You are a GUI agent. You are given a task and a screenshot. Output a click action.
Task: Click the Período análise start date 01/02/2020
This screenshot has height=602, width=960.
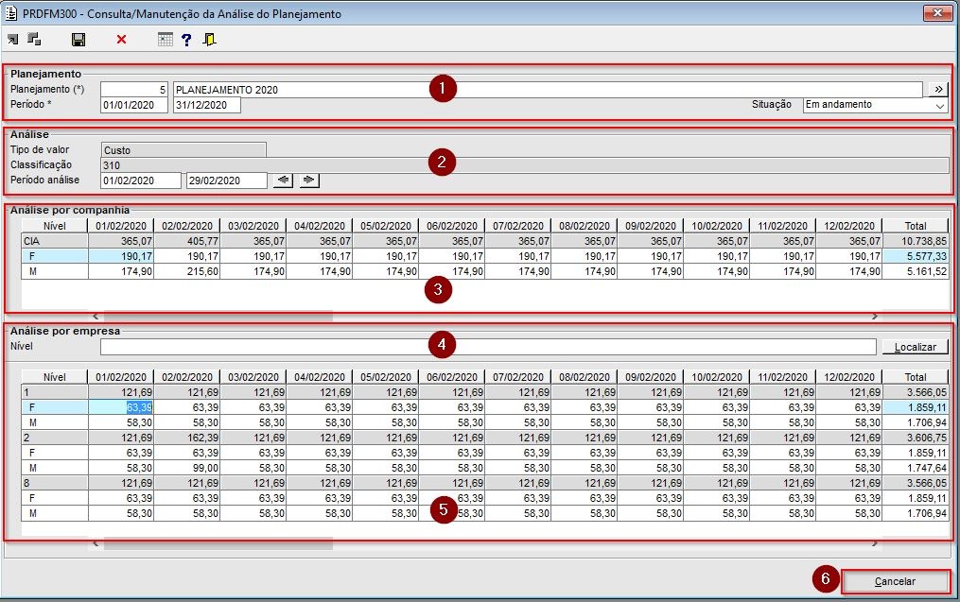coord(141,181)
